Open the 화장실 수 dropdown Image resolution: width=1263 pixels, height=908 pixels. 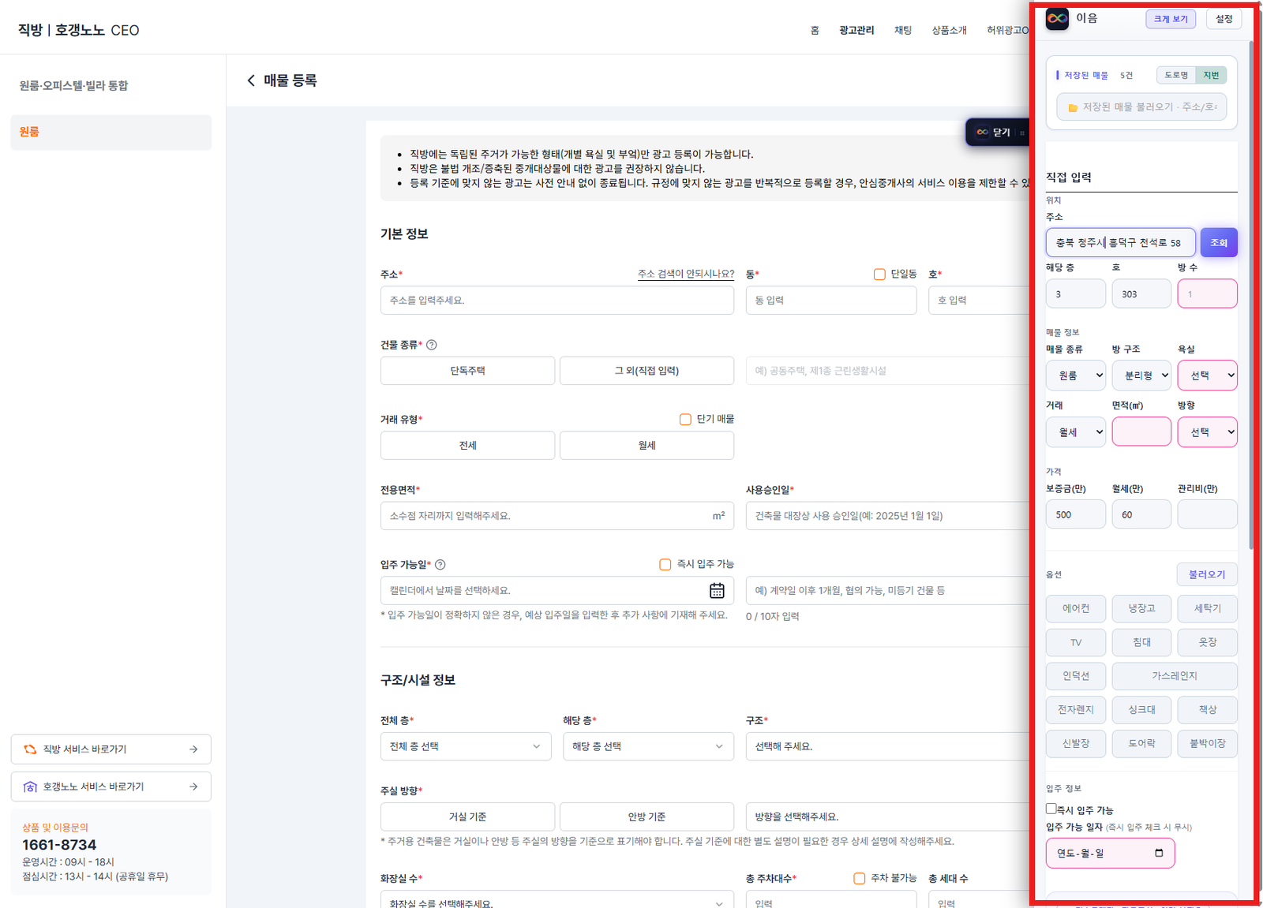click(557, 900)
